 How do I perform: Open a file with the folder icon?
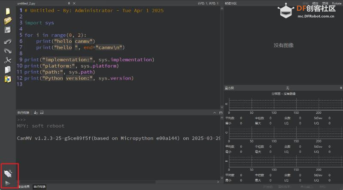click(7, 21)
